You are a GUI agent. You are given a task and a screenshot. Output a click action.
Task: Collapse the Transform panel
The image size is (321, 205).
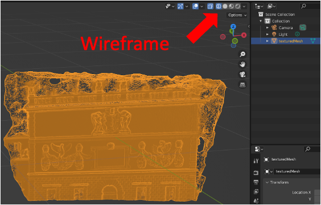267,182
